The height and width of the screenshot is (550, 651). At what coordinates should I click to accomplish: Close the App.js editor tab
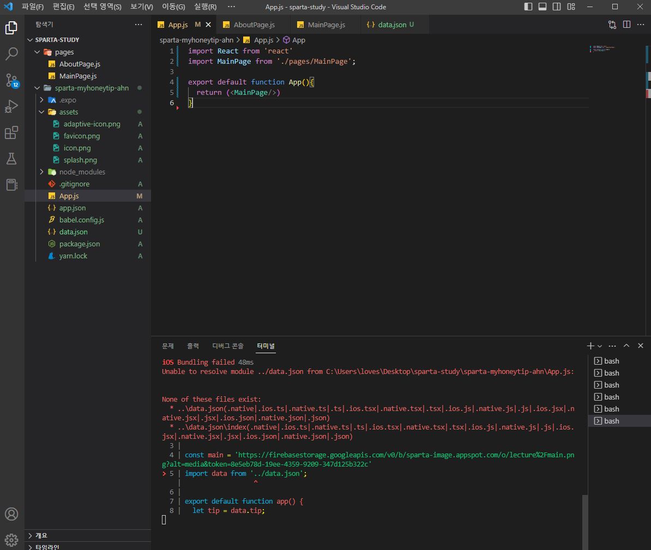[x=208, y=25]
